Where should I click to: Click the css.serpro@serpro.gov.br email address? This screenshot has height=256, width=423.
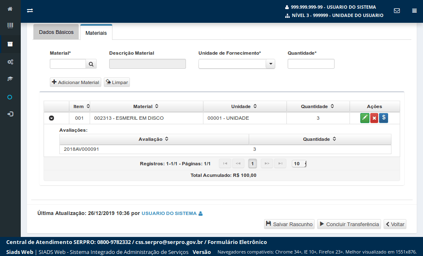pyautogui.click(x=169, y=242)
